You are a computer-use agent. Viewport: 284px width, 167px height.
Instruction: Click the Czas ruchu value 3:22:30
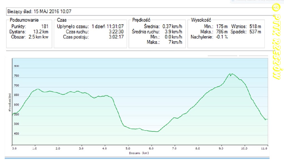pos(116,32)
